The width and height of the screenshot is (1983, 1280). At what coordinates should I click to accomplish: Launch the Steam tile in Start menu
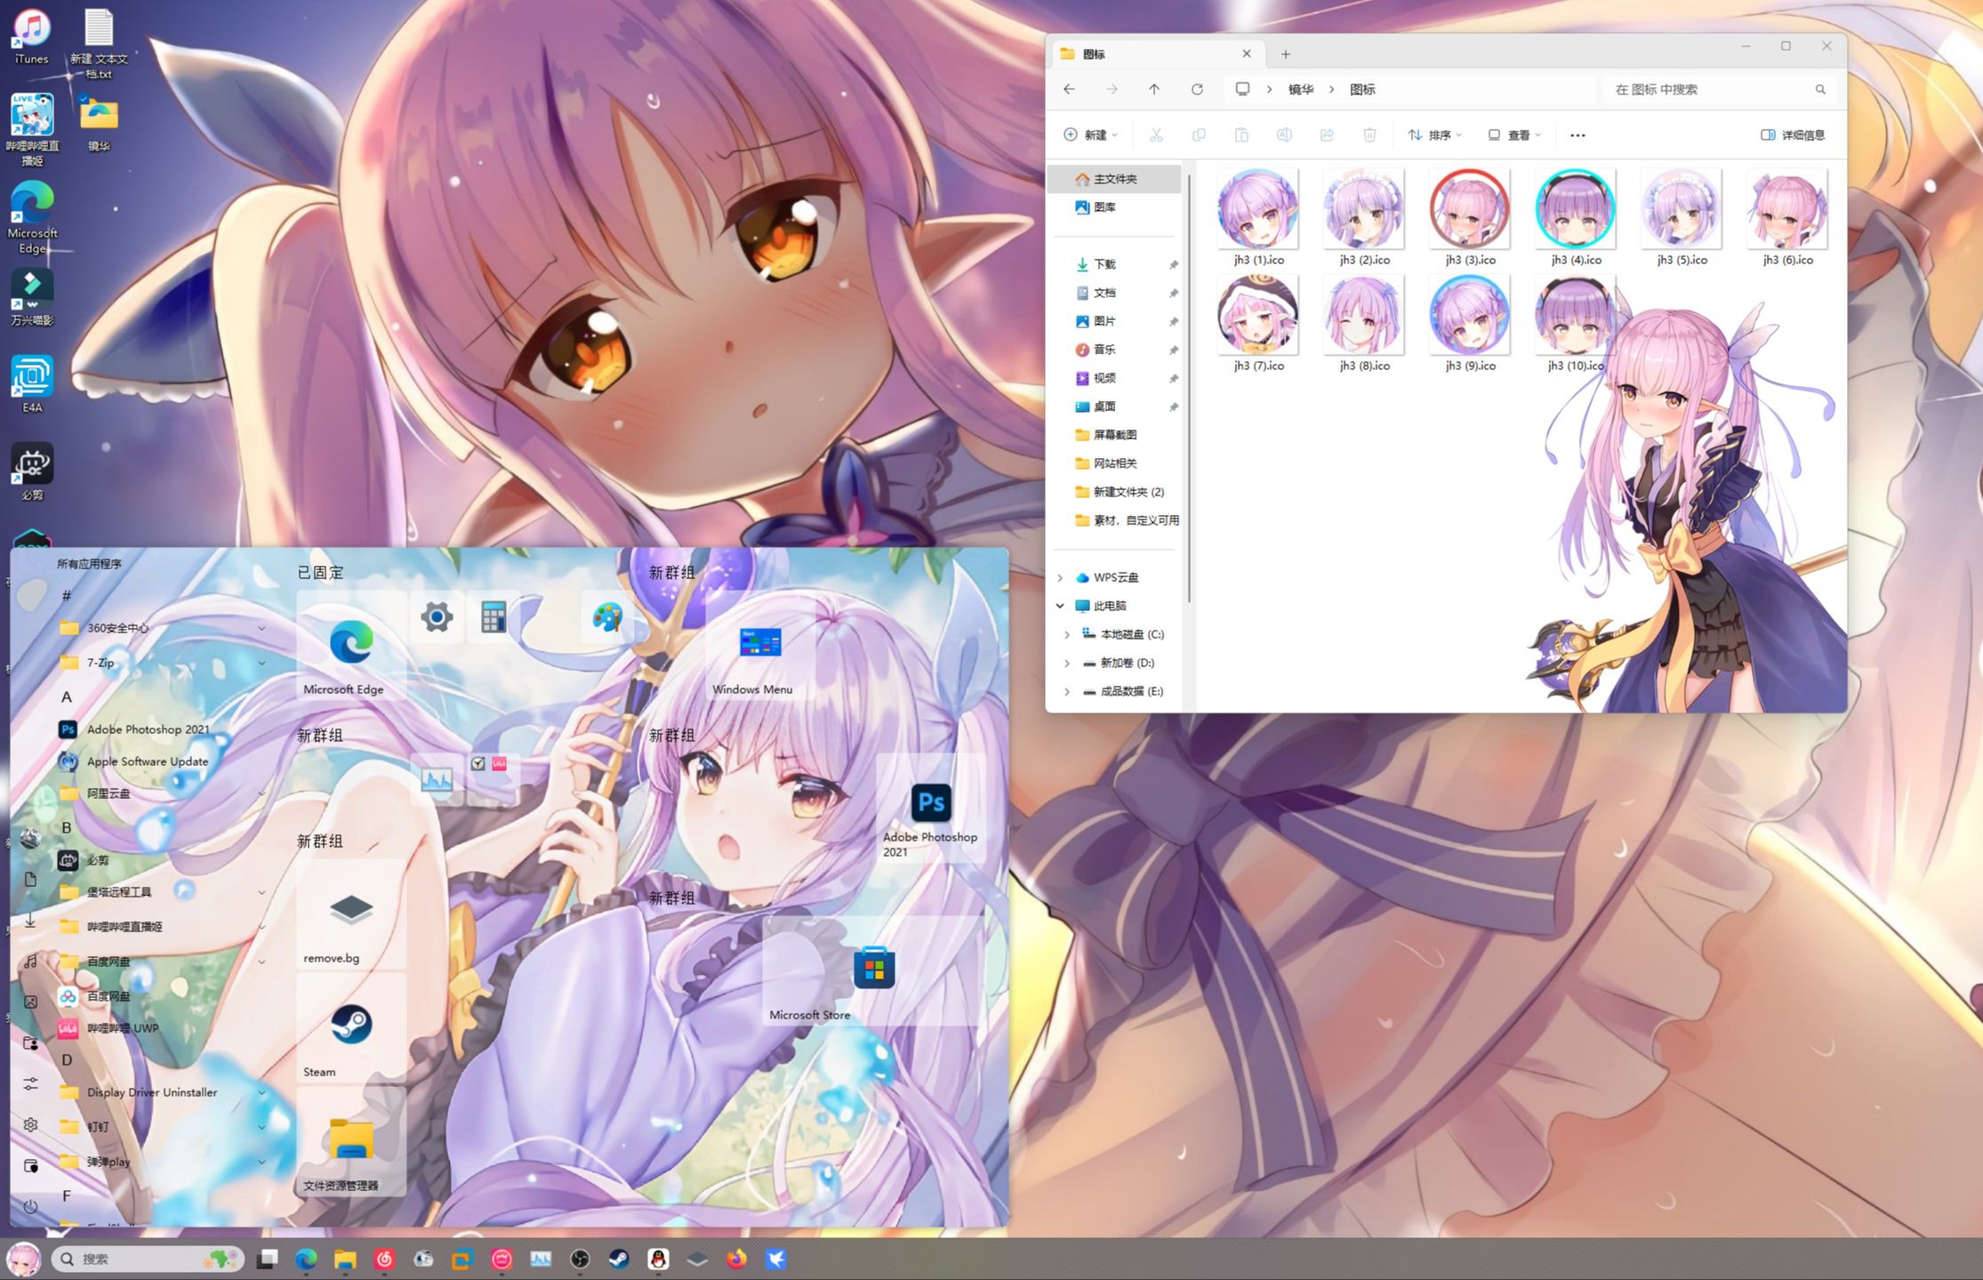[351, 1028]
